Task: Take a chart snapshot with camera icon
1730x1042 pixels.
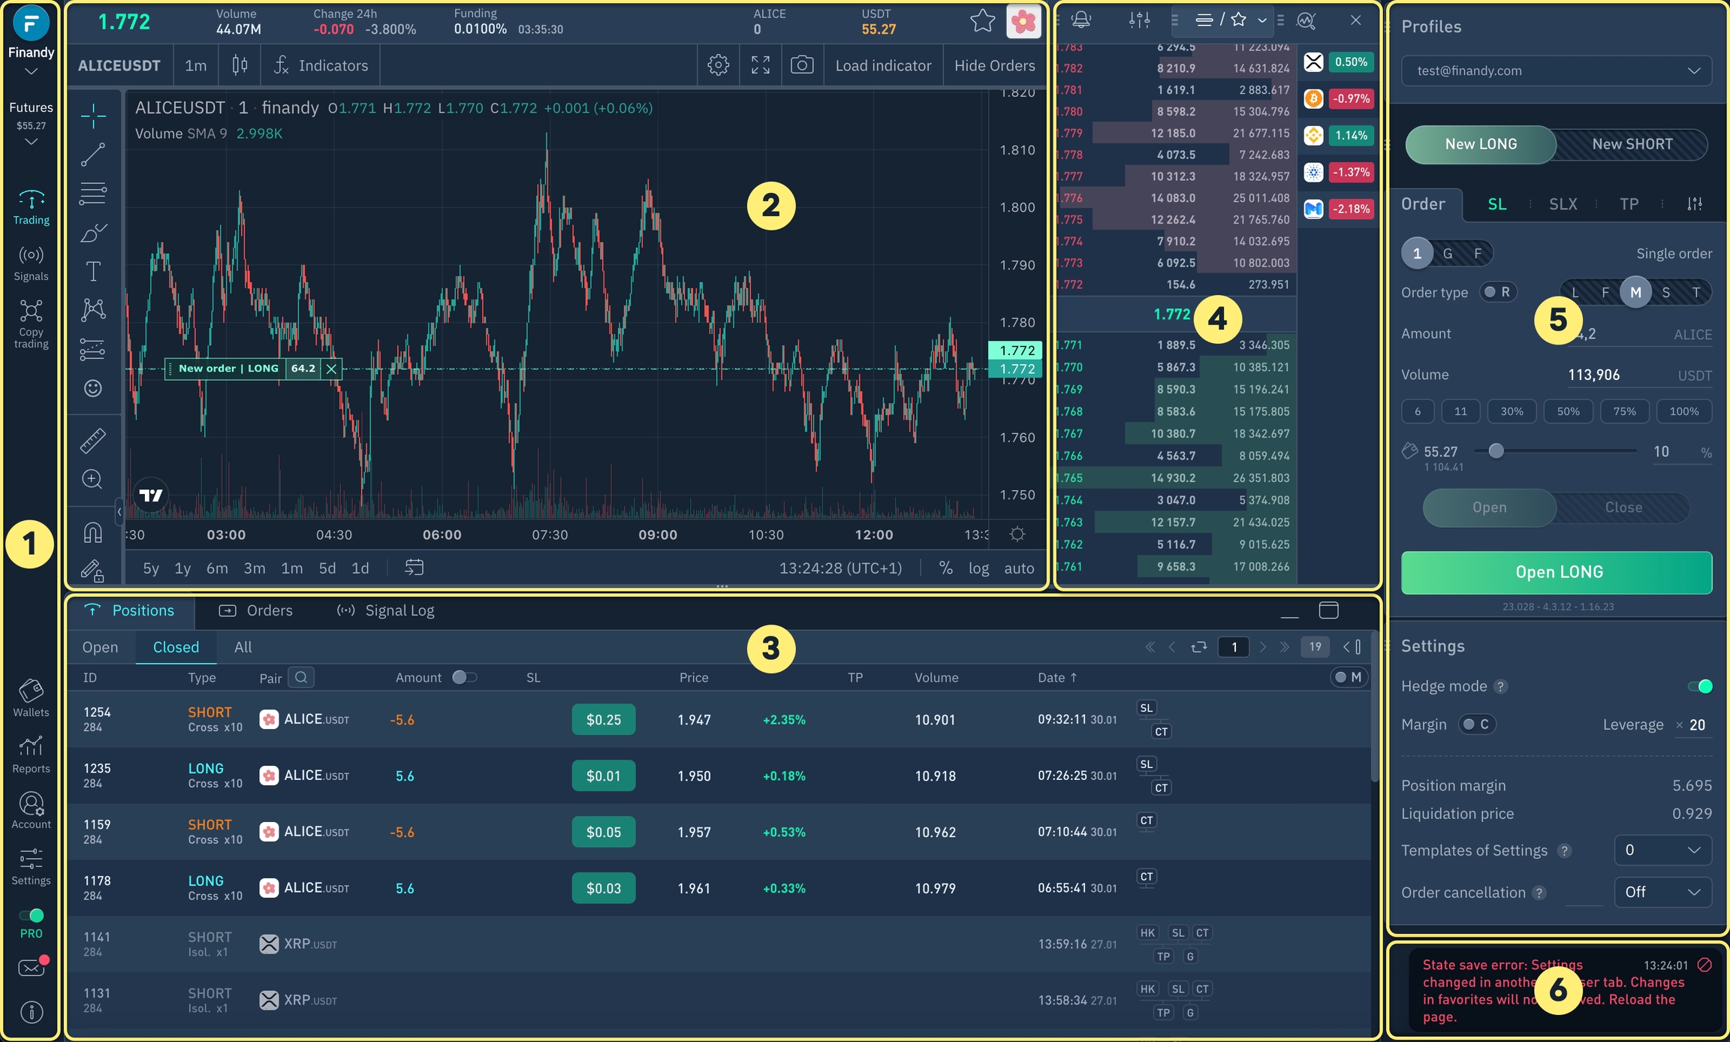Action: [802, 65]
